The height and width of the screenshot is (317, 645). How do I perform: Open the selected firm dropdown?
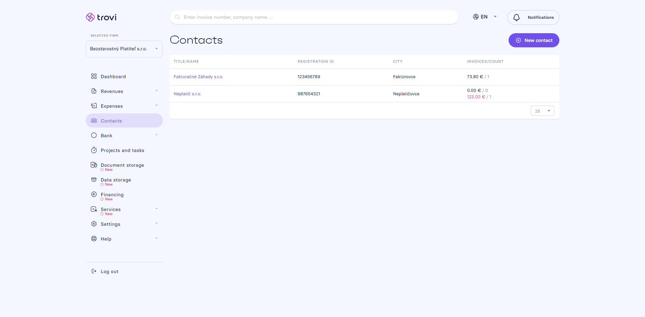pos(124,49)
